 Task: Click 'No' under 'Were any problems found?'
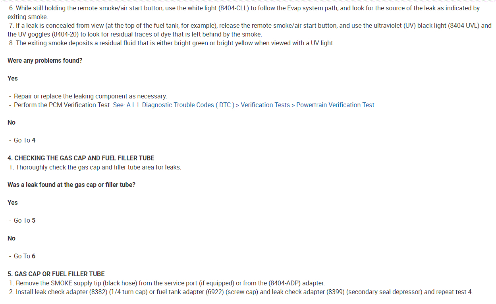[x=12, y=122]
